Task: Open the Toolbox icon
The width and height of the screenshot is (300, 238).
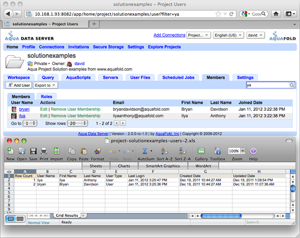Action: point(218,151)
